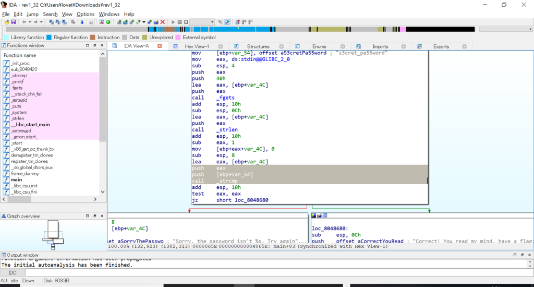The width and height of the screenshot is (534, 287).
Task: Select the __libc_start_main function entry
Action: 30,124
